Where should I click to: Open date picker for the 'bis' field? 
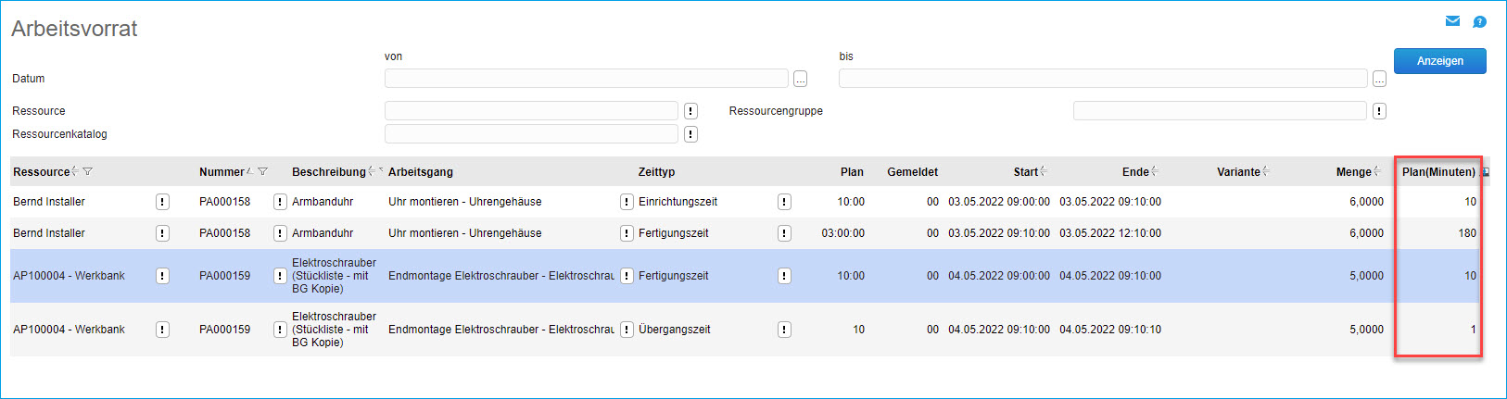pyautogui.click(x=1379, y=80)
